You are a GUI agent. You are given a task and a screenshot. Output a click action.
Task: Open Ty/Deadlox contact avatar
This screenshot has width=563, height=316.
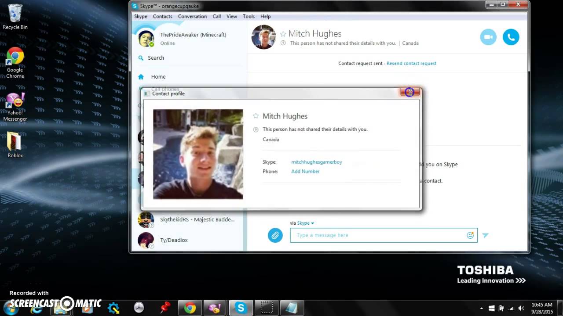[146, 240]
